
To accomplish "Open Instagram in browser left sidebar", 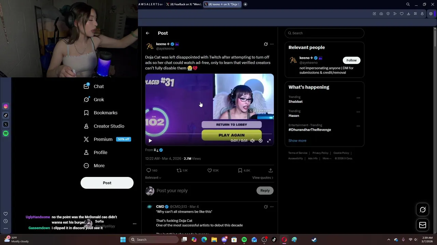I will (x=5, y=107).
